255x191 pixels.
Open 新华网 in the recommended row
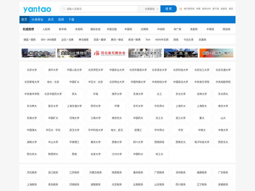pos(63,29)
